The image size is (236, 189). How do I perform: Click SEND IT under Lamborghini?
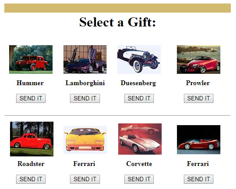(x=85, y=99)
